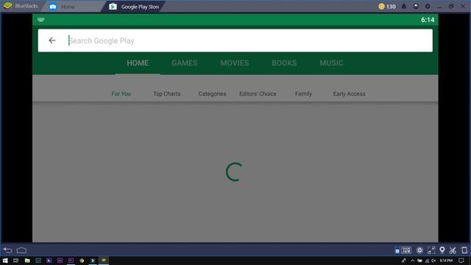Show hidden system tray icons
This screenshot has width=471, height=265.
coord(412,261)
